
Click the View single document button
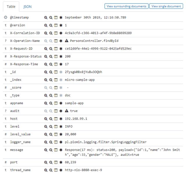[166, 6]
